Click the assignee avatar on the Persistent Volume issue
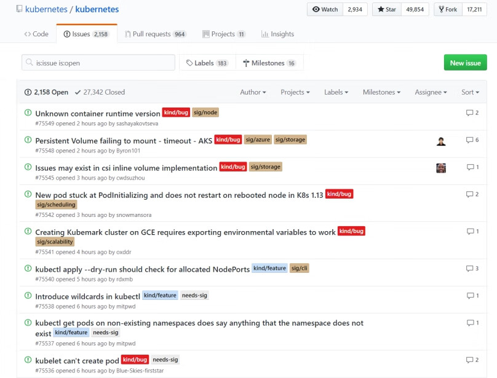The height and width of the screenshot is (378, 497). click(441, 141)
